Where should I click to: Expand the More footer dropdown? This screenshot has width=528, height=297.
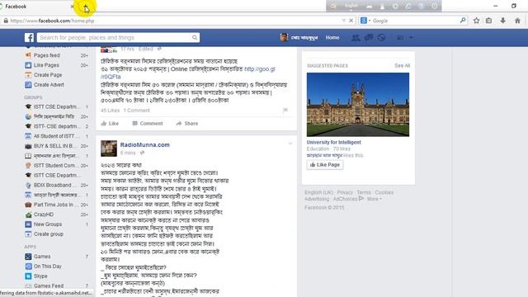[x=374, y=199]
